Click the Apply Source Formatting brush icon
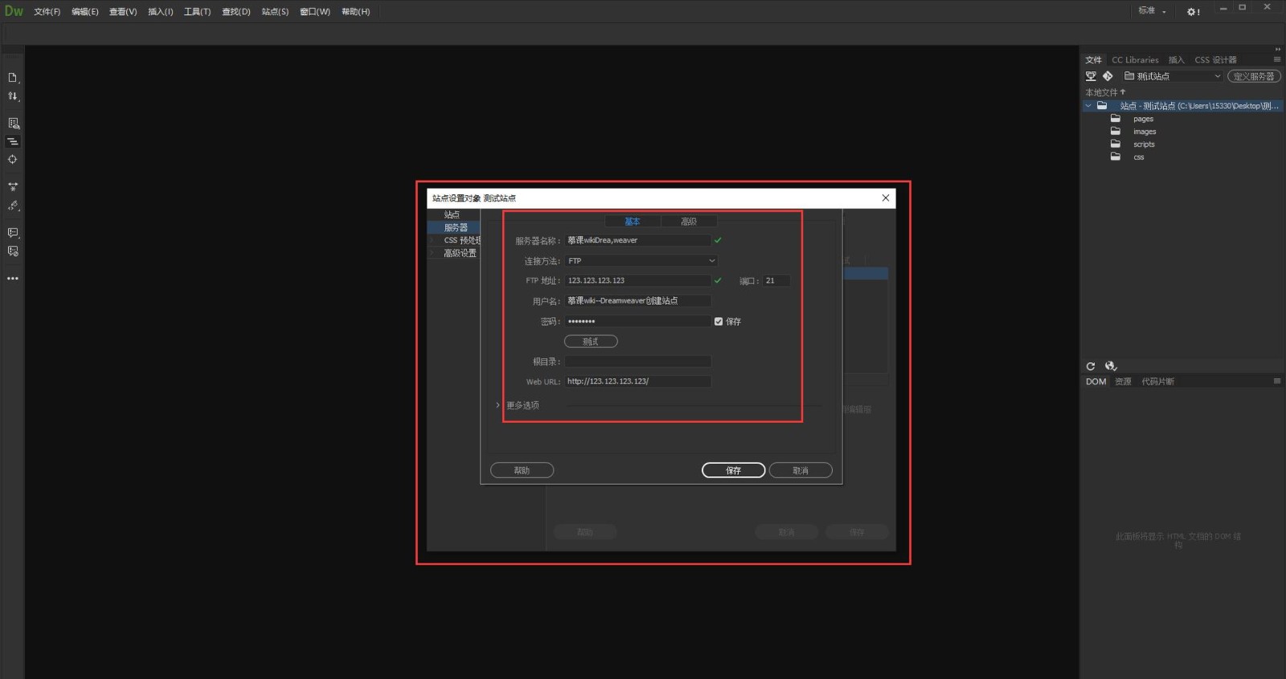The height and width of the screenshot is (679, 1286). pyautogui.click(x=13, y=206)
